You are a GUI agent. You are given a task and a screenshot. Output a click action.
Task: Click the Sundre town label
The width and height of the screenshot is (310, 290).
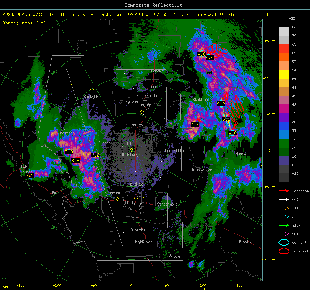(104, 143)
